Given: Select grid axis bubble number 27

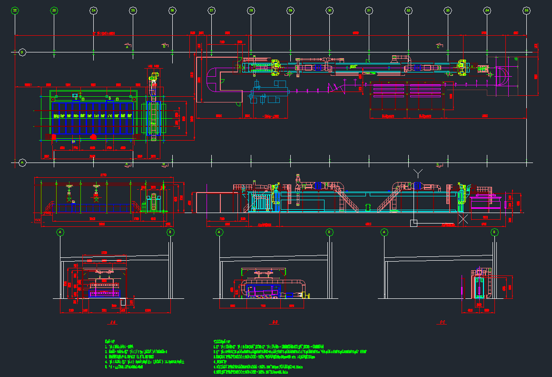Looking at the screenshot, I should pyautogui.click(x=211, y=10).
